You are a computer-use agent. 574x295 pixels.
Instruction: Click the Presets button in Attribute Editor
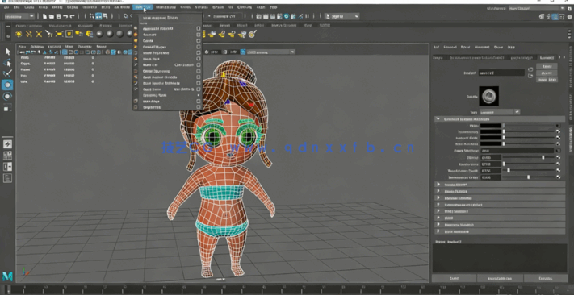point(547,73)
